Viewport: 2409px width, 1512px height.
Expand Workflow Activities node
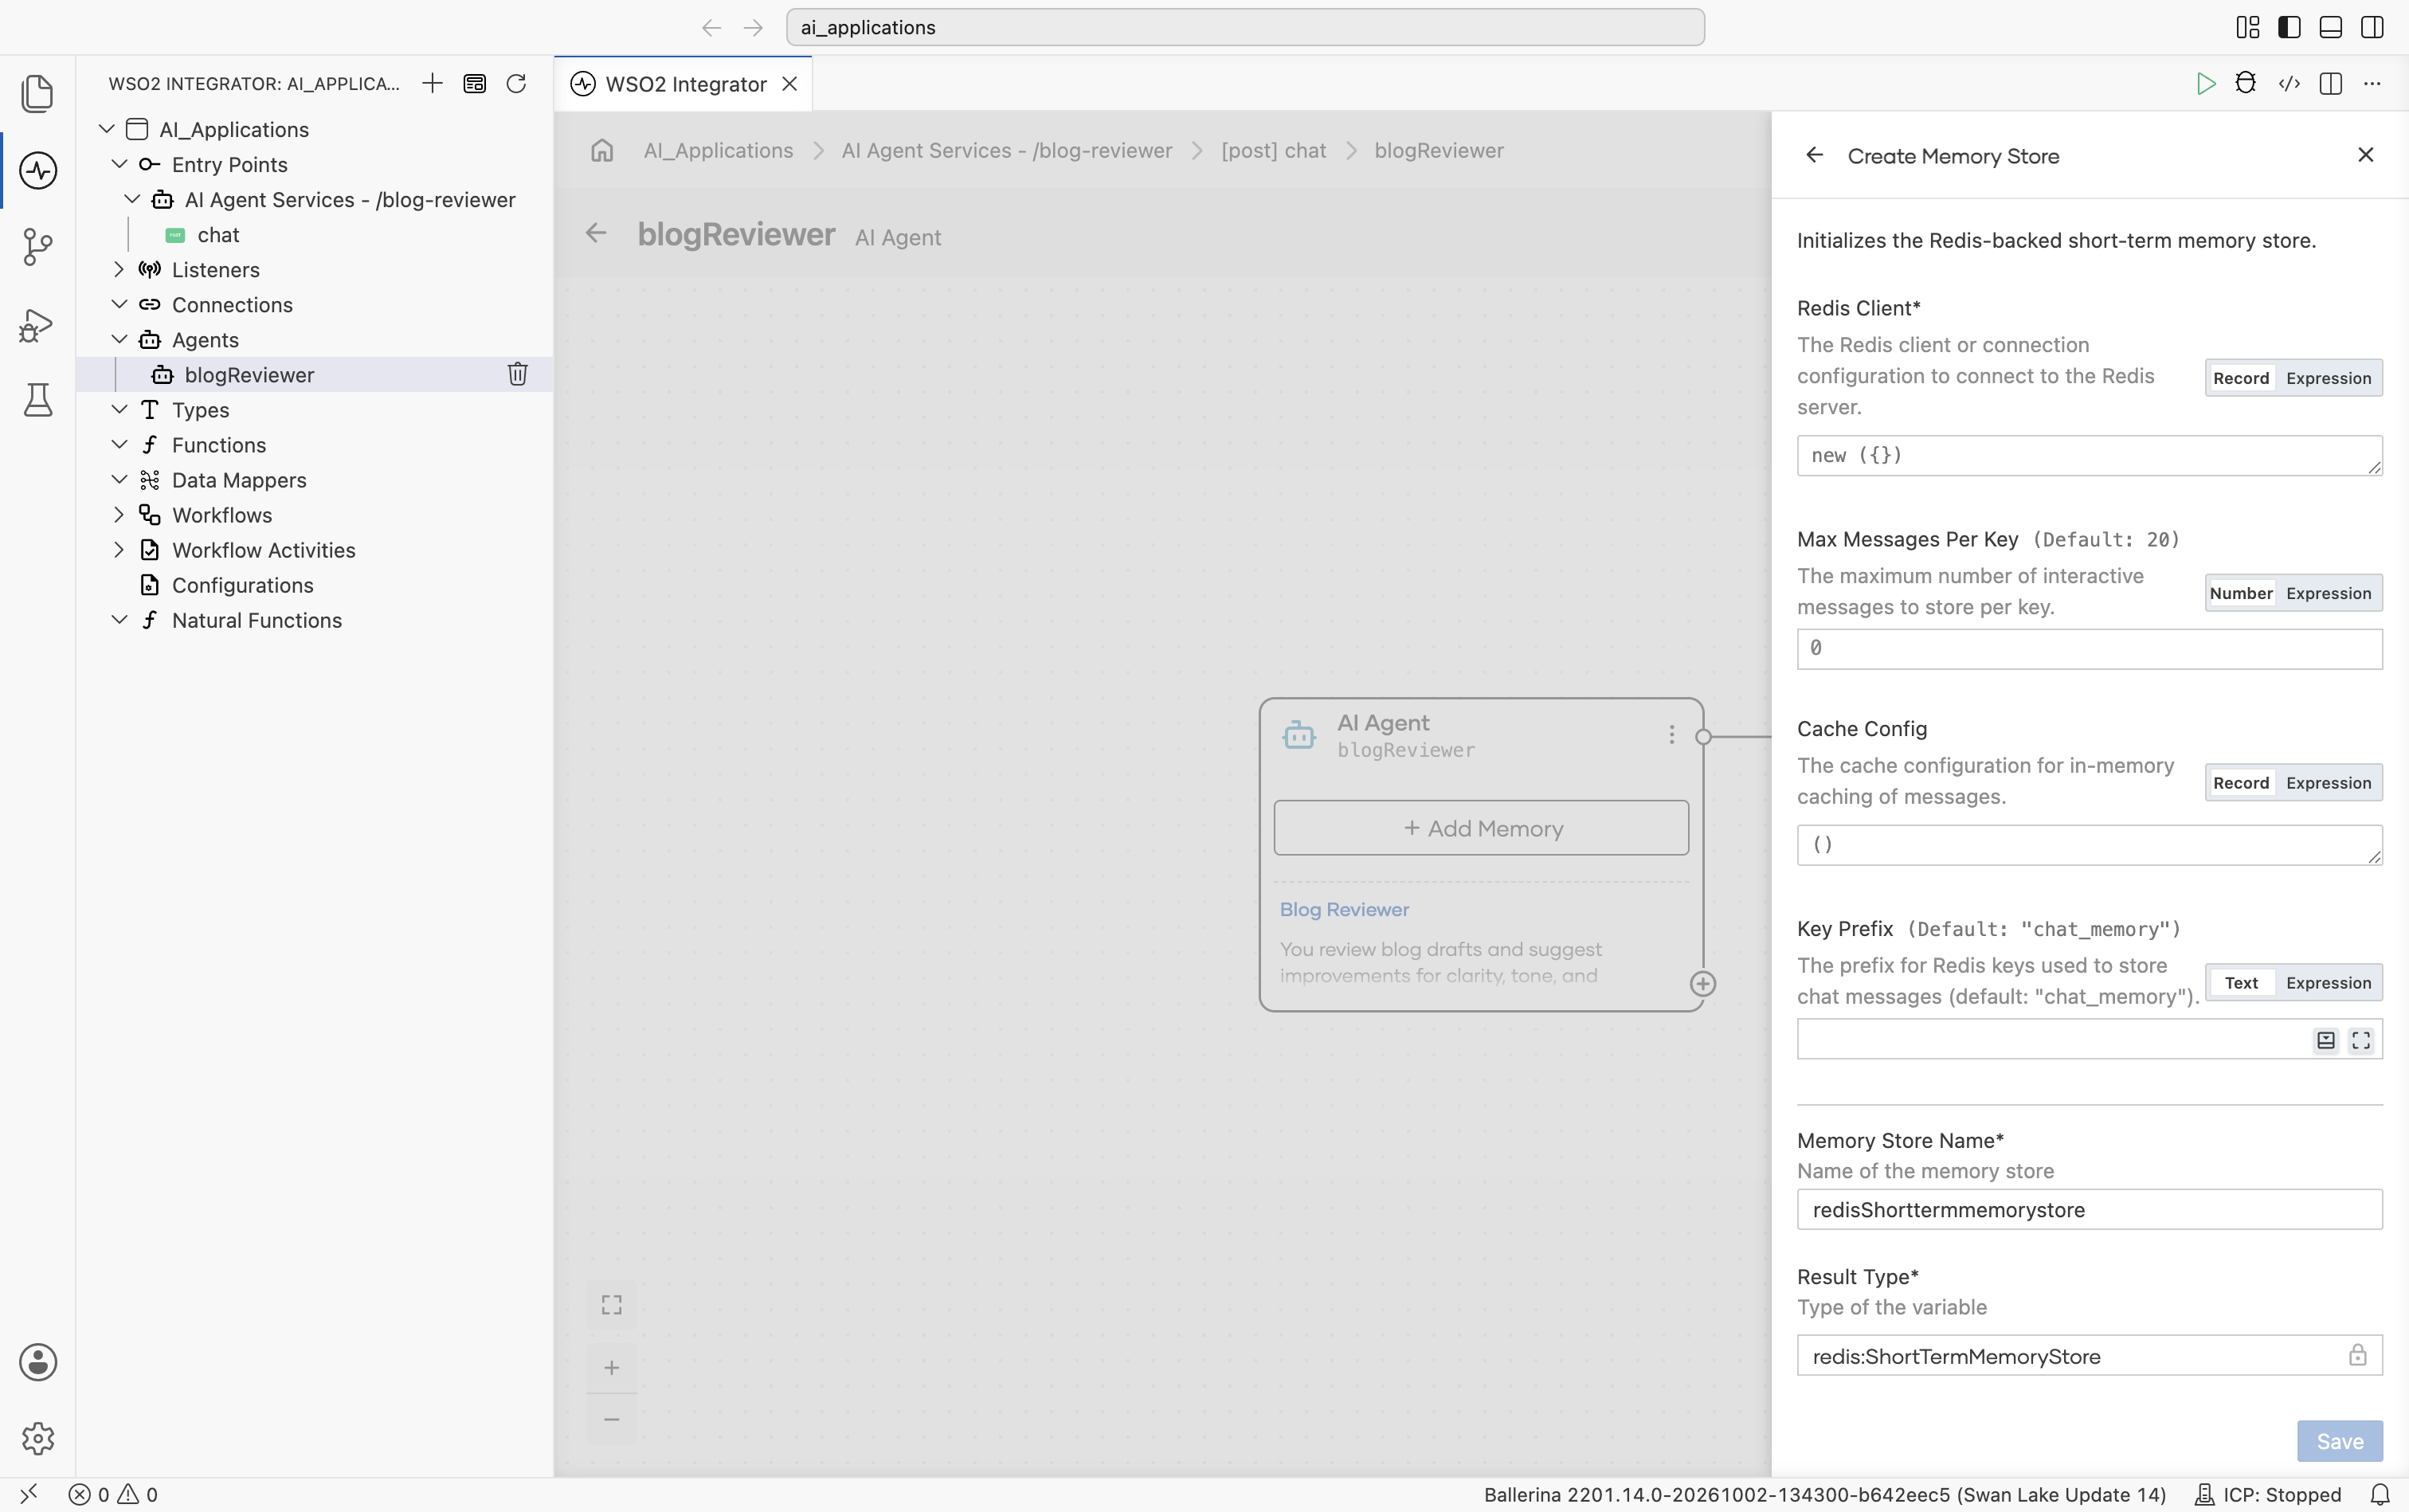(x=119, y=549)
